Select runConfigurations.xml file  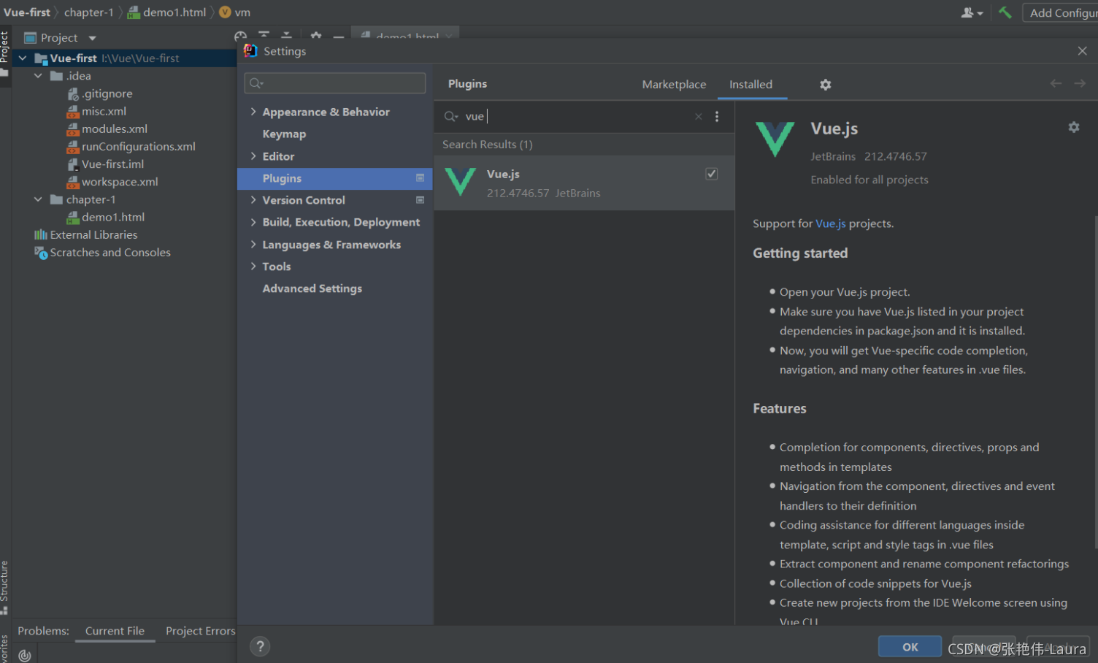pos(131,146)
